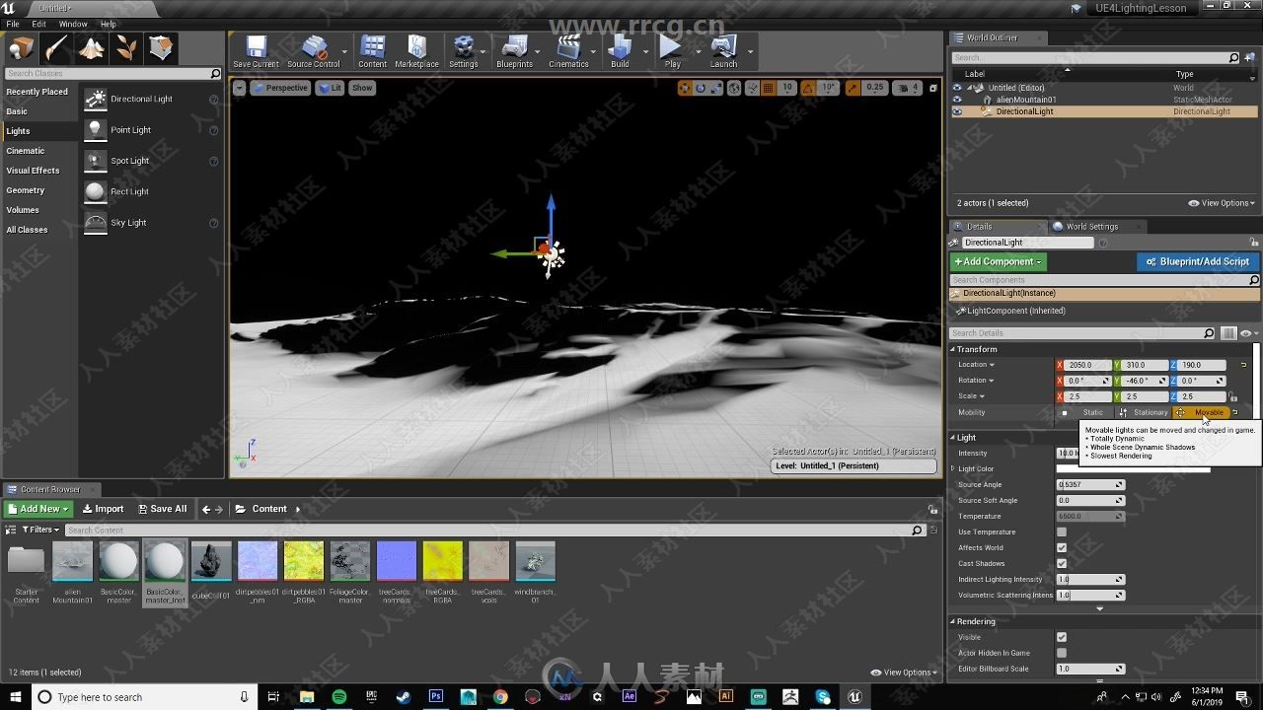The image size is (1263, 710).
Task: Open the Marketplace toolbar icon
Action: (416, 51)
